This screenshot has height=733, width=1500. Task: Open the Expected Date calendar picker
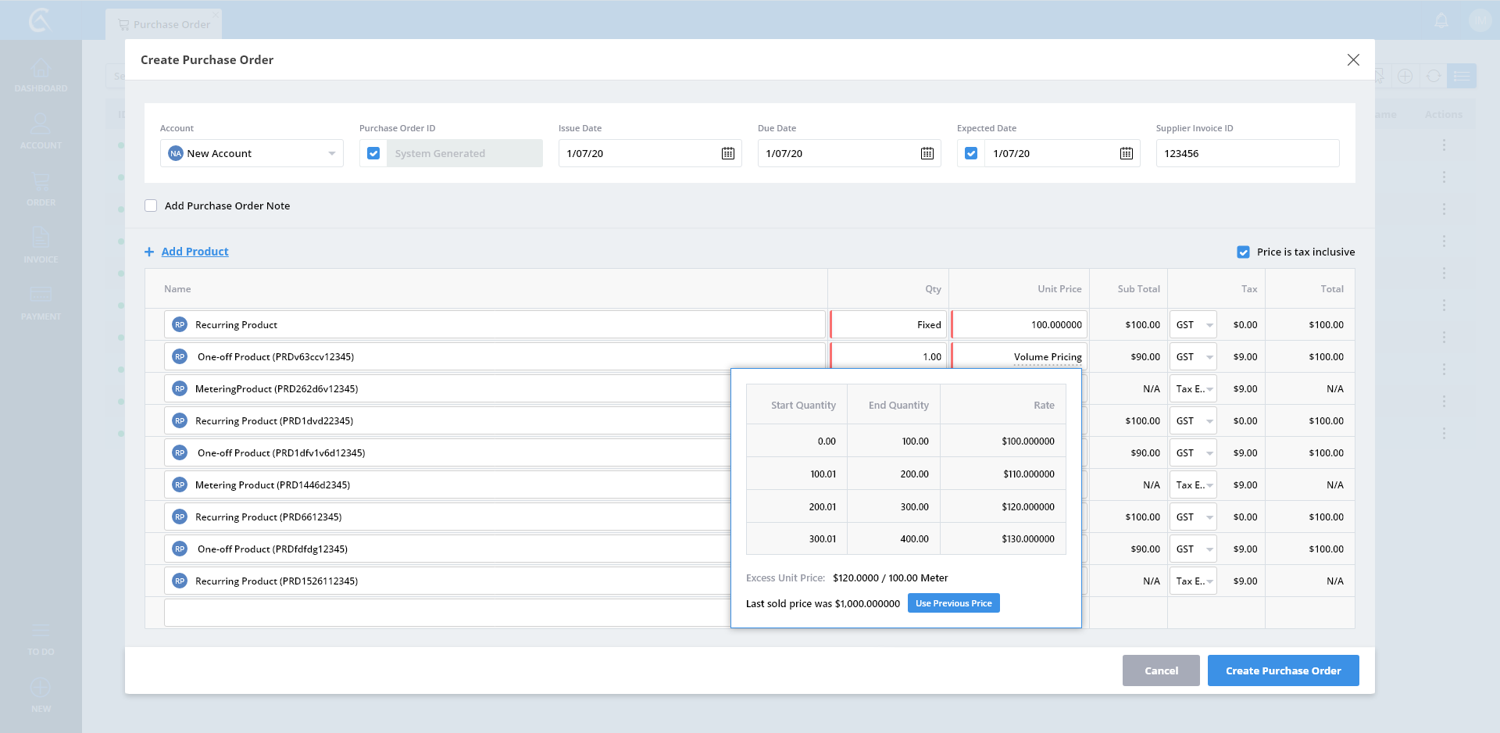coord(1126,153)
